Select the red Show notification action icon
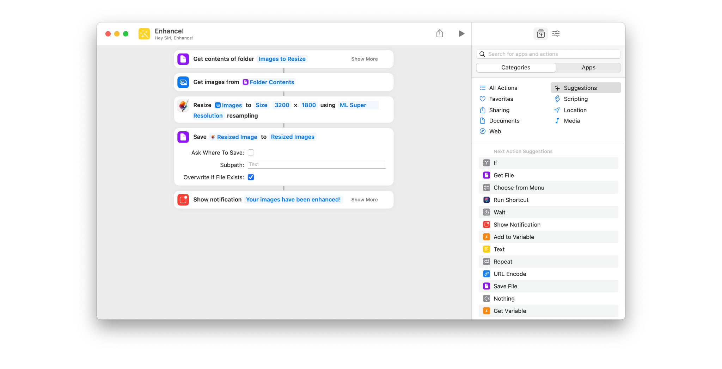Viewport: 722px width, 369px height. tap(183, 200)
